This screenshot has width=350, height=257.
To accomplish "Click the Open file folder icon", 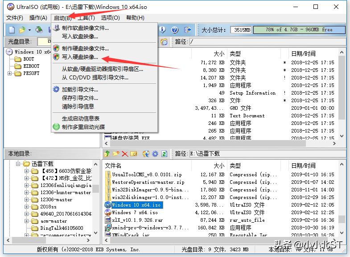I will (x=22, y=30).
